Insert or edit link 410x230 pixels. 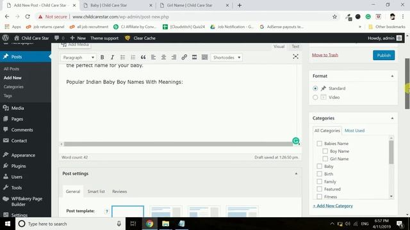point(184,57)
